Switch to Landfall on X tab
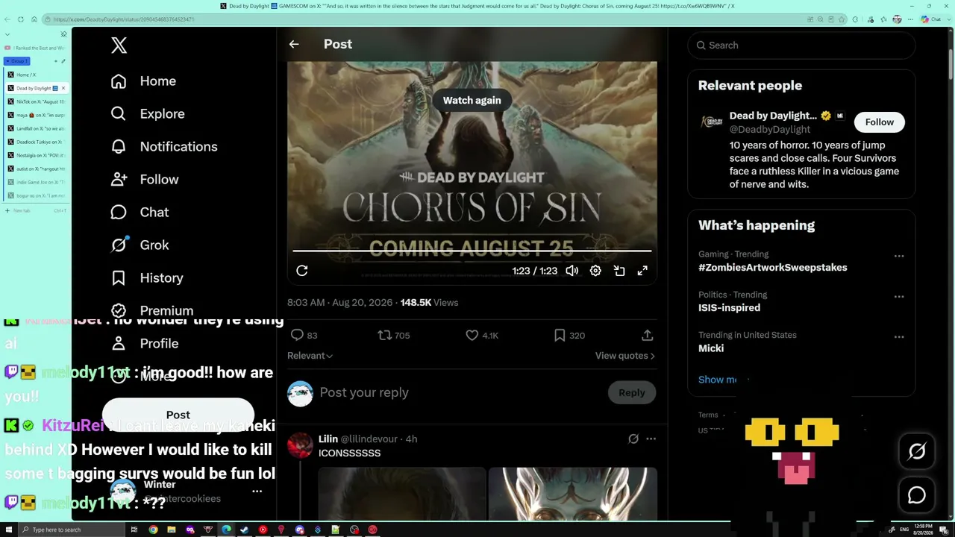The height and width of the screenshot is (537, 955). click(36, 128)
